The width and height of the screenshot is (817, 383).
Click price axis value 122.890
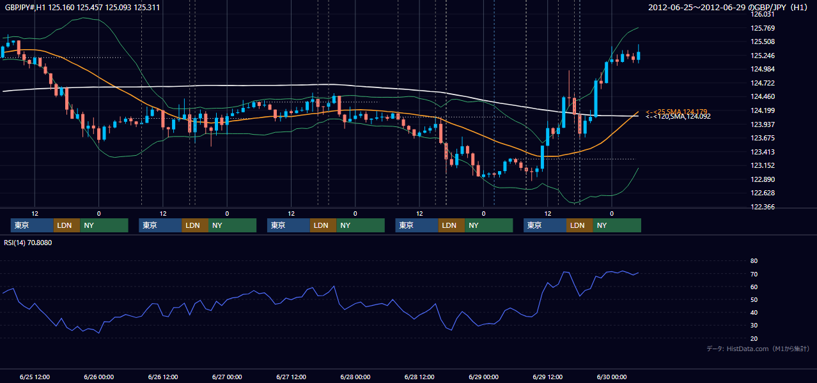pyautogui.click(x=762, y=179)
